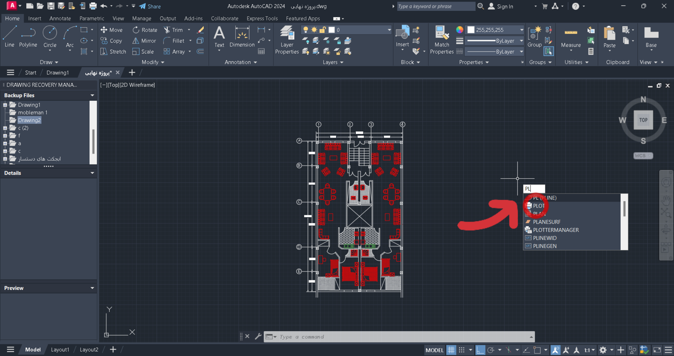Switch to the Drawing1 file tab
The width and height of the screenshot is (674, 356).
(x=58, y=73)
